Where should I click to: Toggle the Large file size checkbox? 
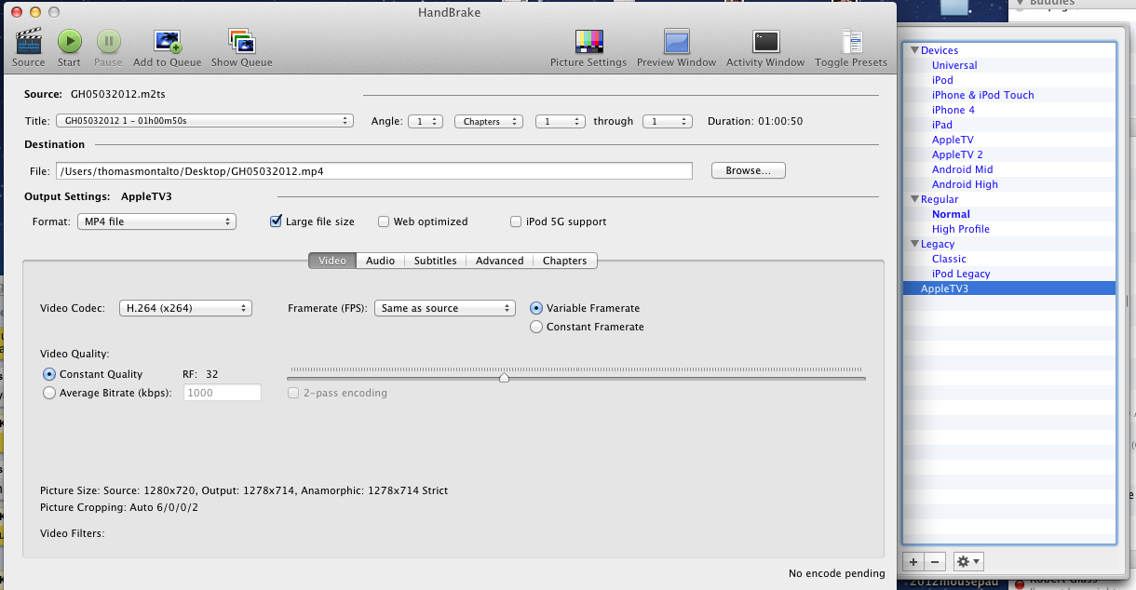276,221
